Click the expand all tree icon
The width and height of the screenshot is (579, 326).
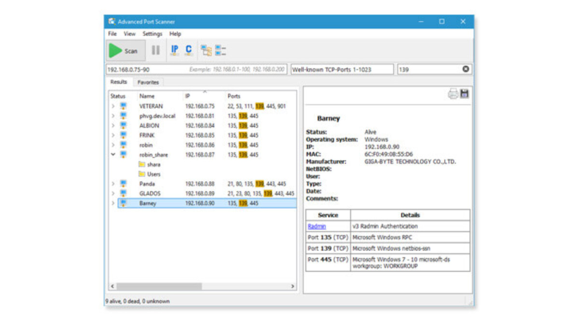(x=207, y=50)
